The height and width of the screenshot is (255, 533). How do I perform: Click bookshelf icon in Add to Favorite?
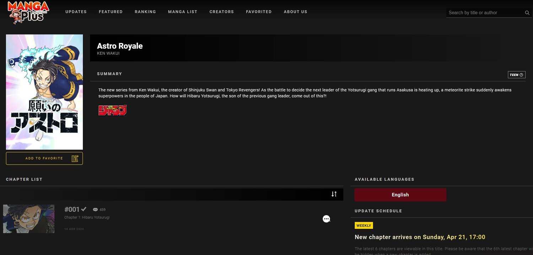75,158
